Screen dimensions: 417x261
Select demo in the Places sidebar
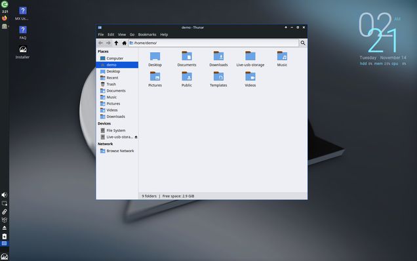click(117, 65)
